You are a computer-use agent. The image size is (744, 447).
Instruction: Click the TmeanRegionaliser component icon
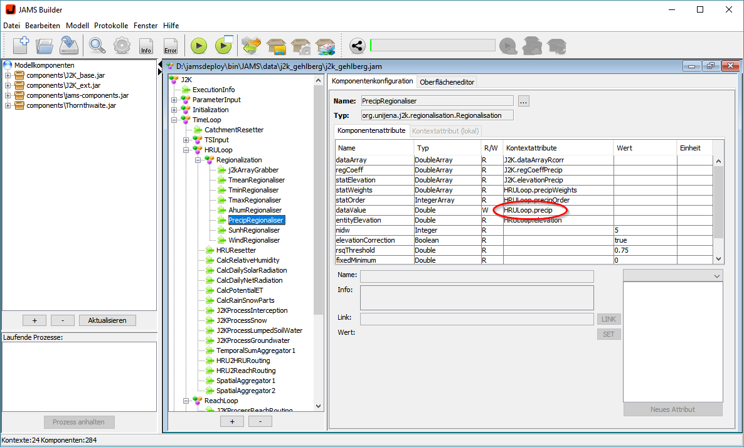221,180
